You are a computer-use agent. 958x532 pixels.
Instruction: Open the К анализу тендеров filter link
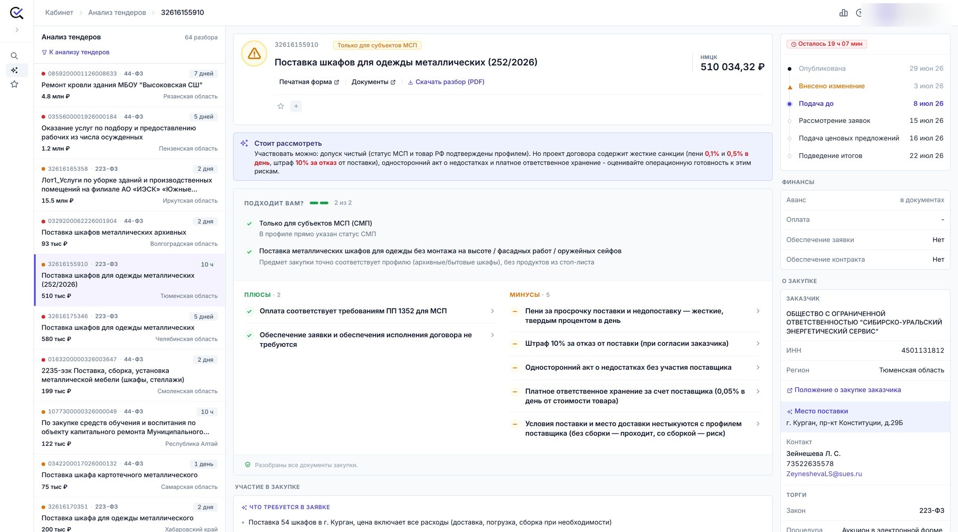pyautogui.click(x=76, y=52)
